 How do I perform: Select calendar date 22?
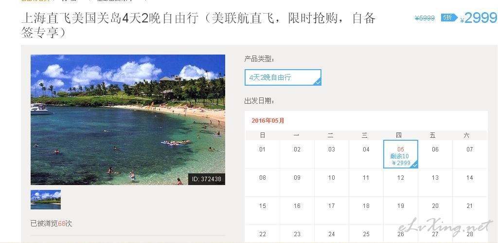262,234
